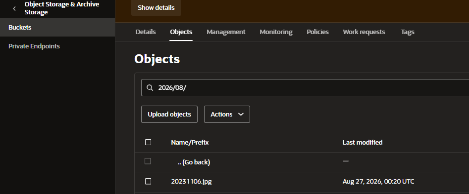Image resolution: width=469 pixels, height=194 pixels.
Task: Click the Name/Prefix column header
Action: [190, 143]
